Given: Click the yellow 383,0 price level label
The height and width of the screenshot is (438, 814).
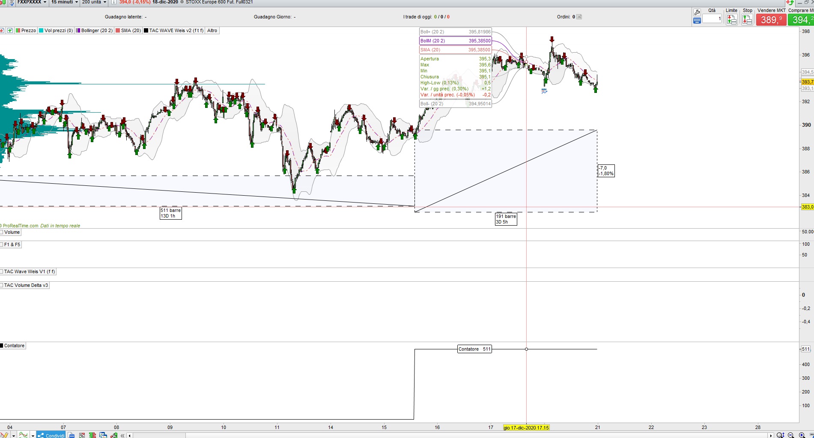Looking at the screenshot, I should [x=808, y=207].
